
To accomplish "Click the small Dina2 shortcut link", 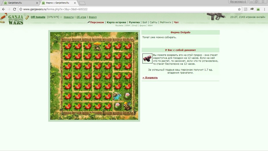I will coord(135,25).
